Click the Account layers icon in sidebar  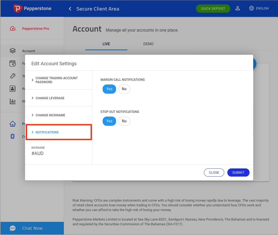[x=13, y=51]
